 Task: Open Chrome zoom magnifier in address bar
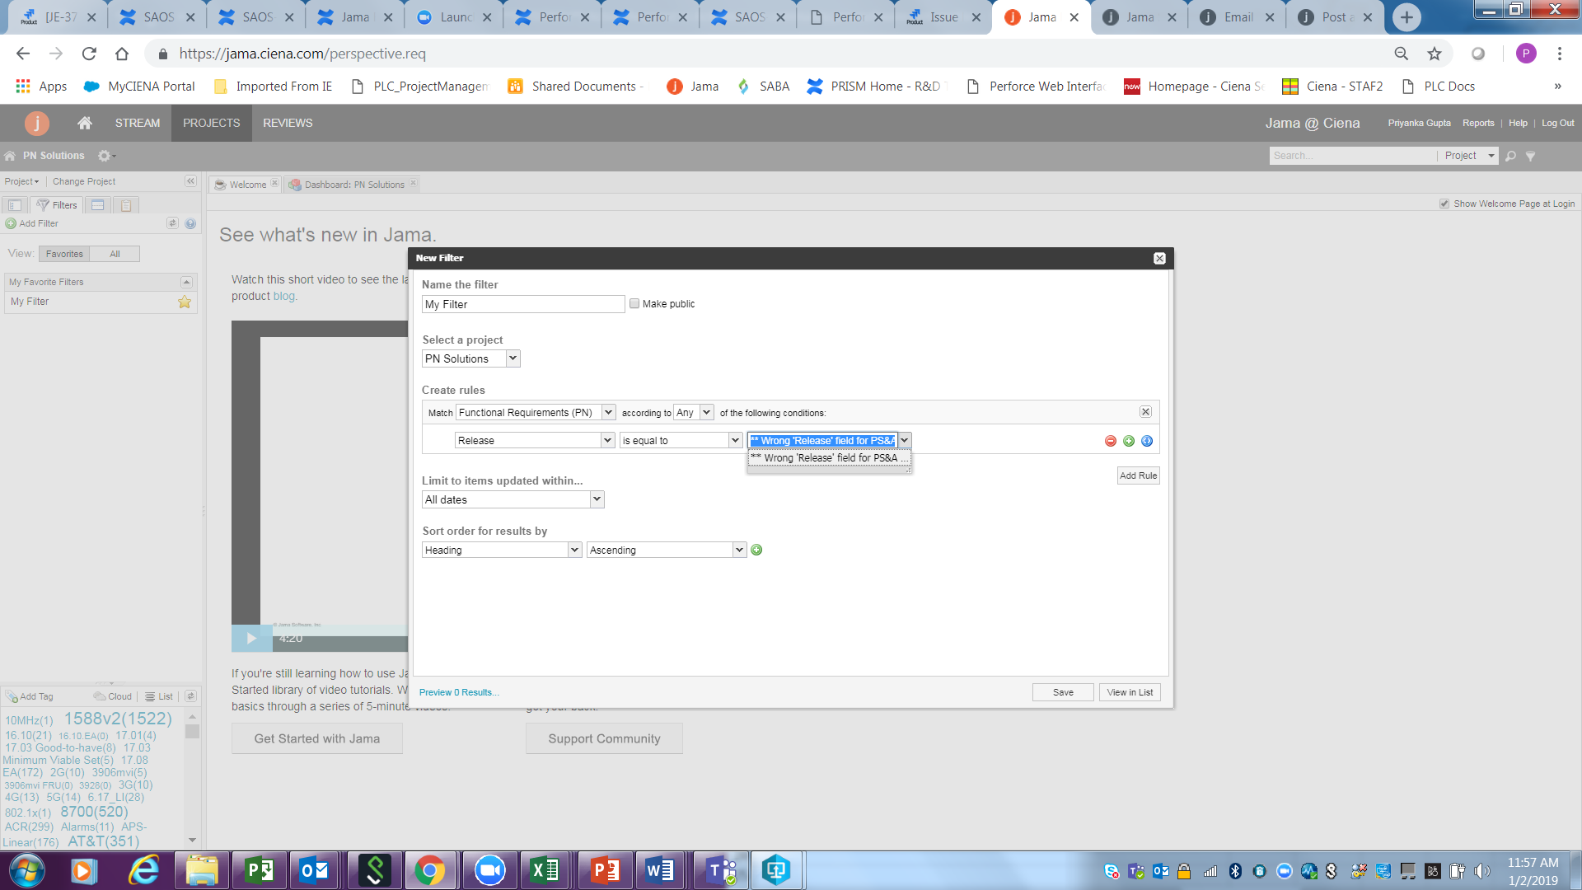[x=1401, y=54]
